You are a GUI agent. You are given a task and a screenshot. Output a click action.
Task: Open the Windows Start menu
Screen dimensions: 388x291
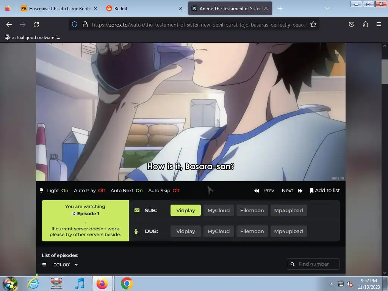10,283
